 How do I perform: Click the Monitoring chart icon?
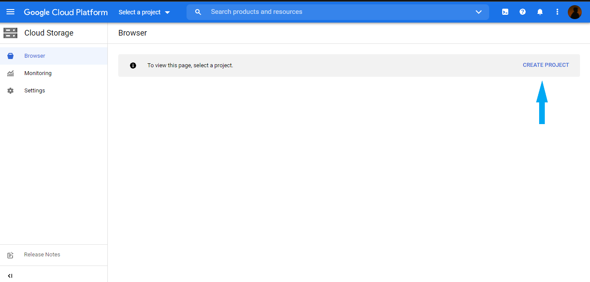coord(10,73)
